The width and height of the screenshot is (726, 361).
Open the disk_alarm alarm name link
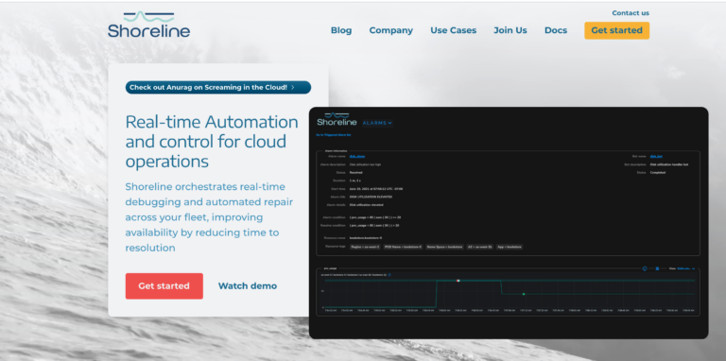click(357, 157)
